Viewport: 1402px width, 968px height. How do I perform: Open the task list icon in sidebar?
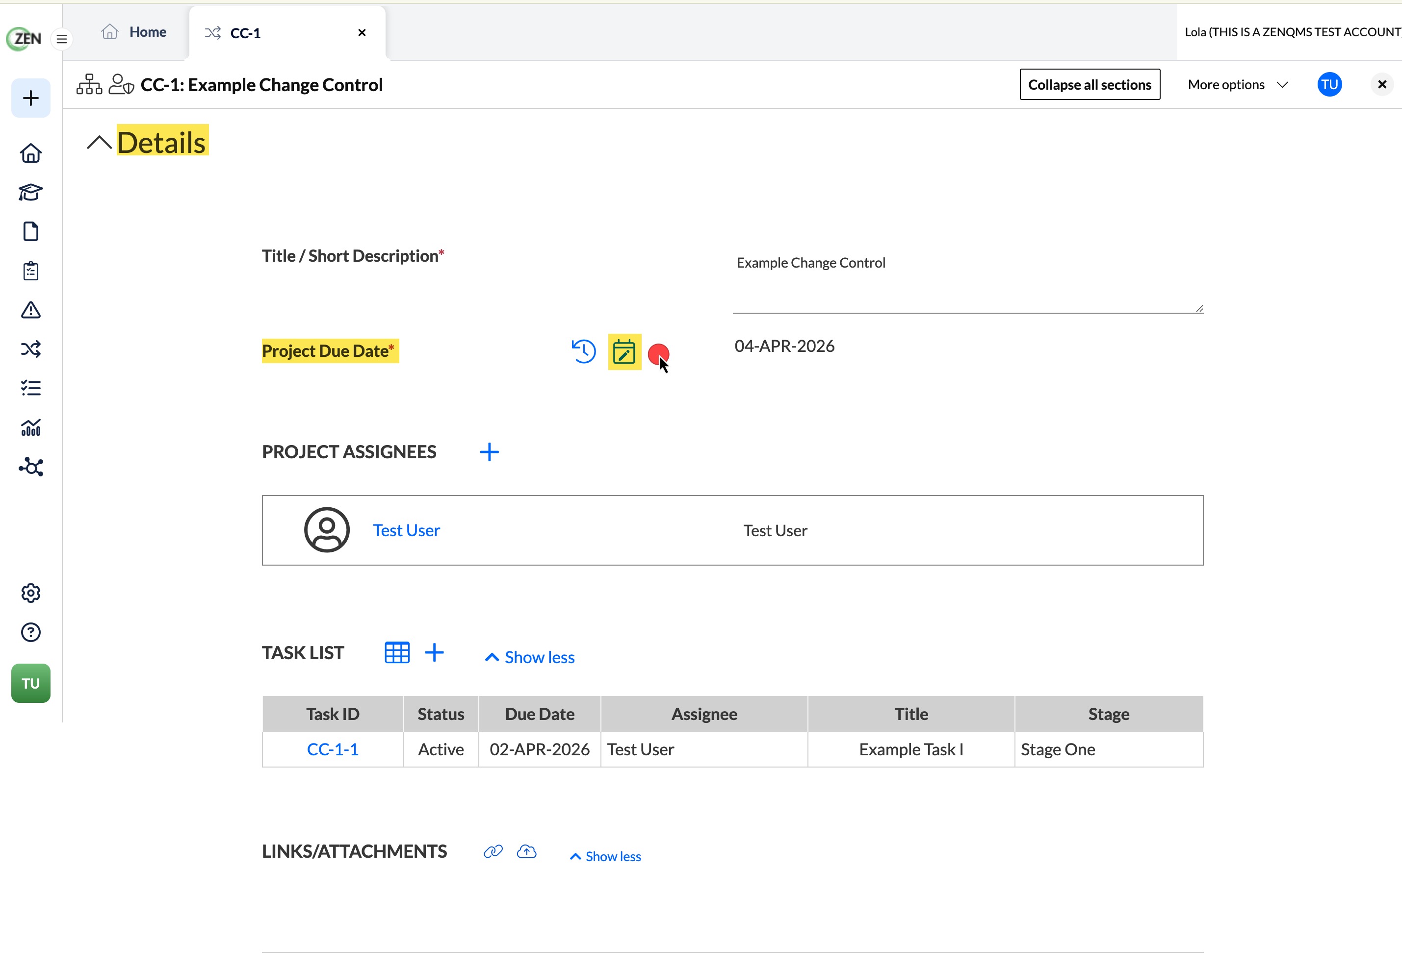coord(31,388)
